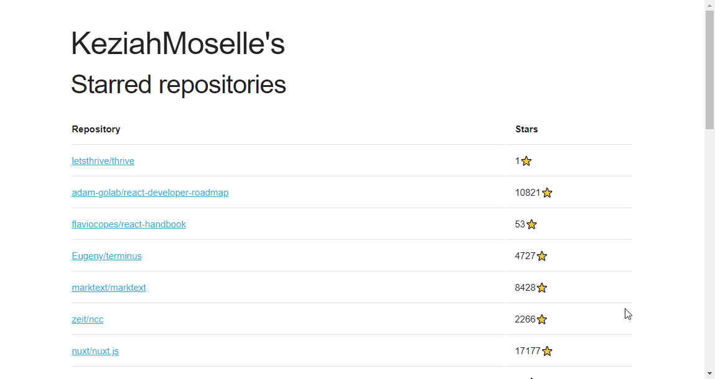Click the star beside 10821 count

tap(547, 193)
